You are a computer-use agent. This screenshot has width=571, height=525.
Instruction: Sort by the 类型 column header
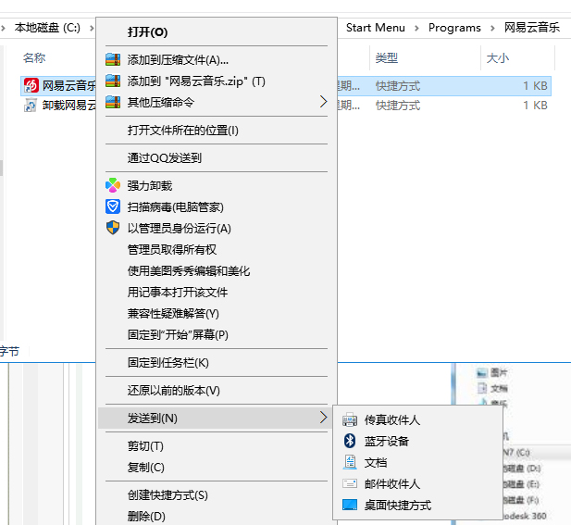point(386,58)
